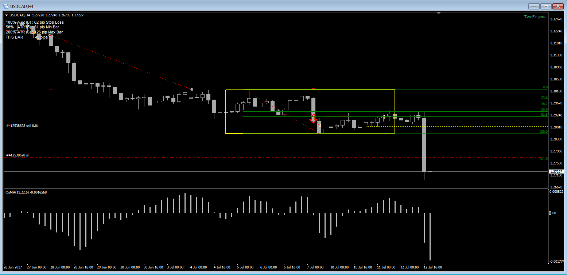This screenshot has height=275, width=567.
Task: Click the 4 Jul 00:00 time axis label
Action: (x=199, y=267)
